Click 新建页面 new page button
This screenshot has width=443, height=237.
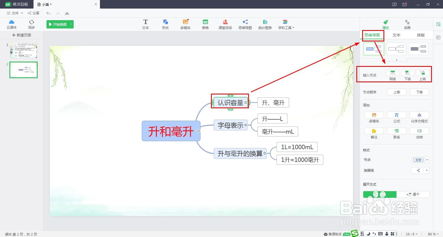[x=22, y=35]
